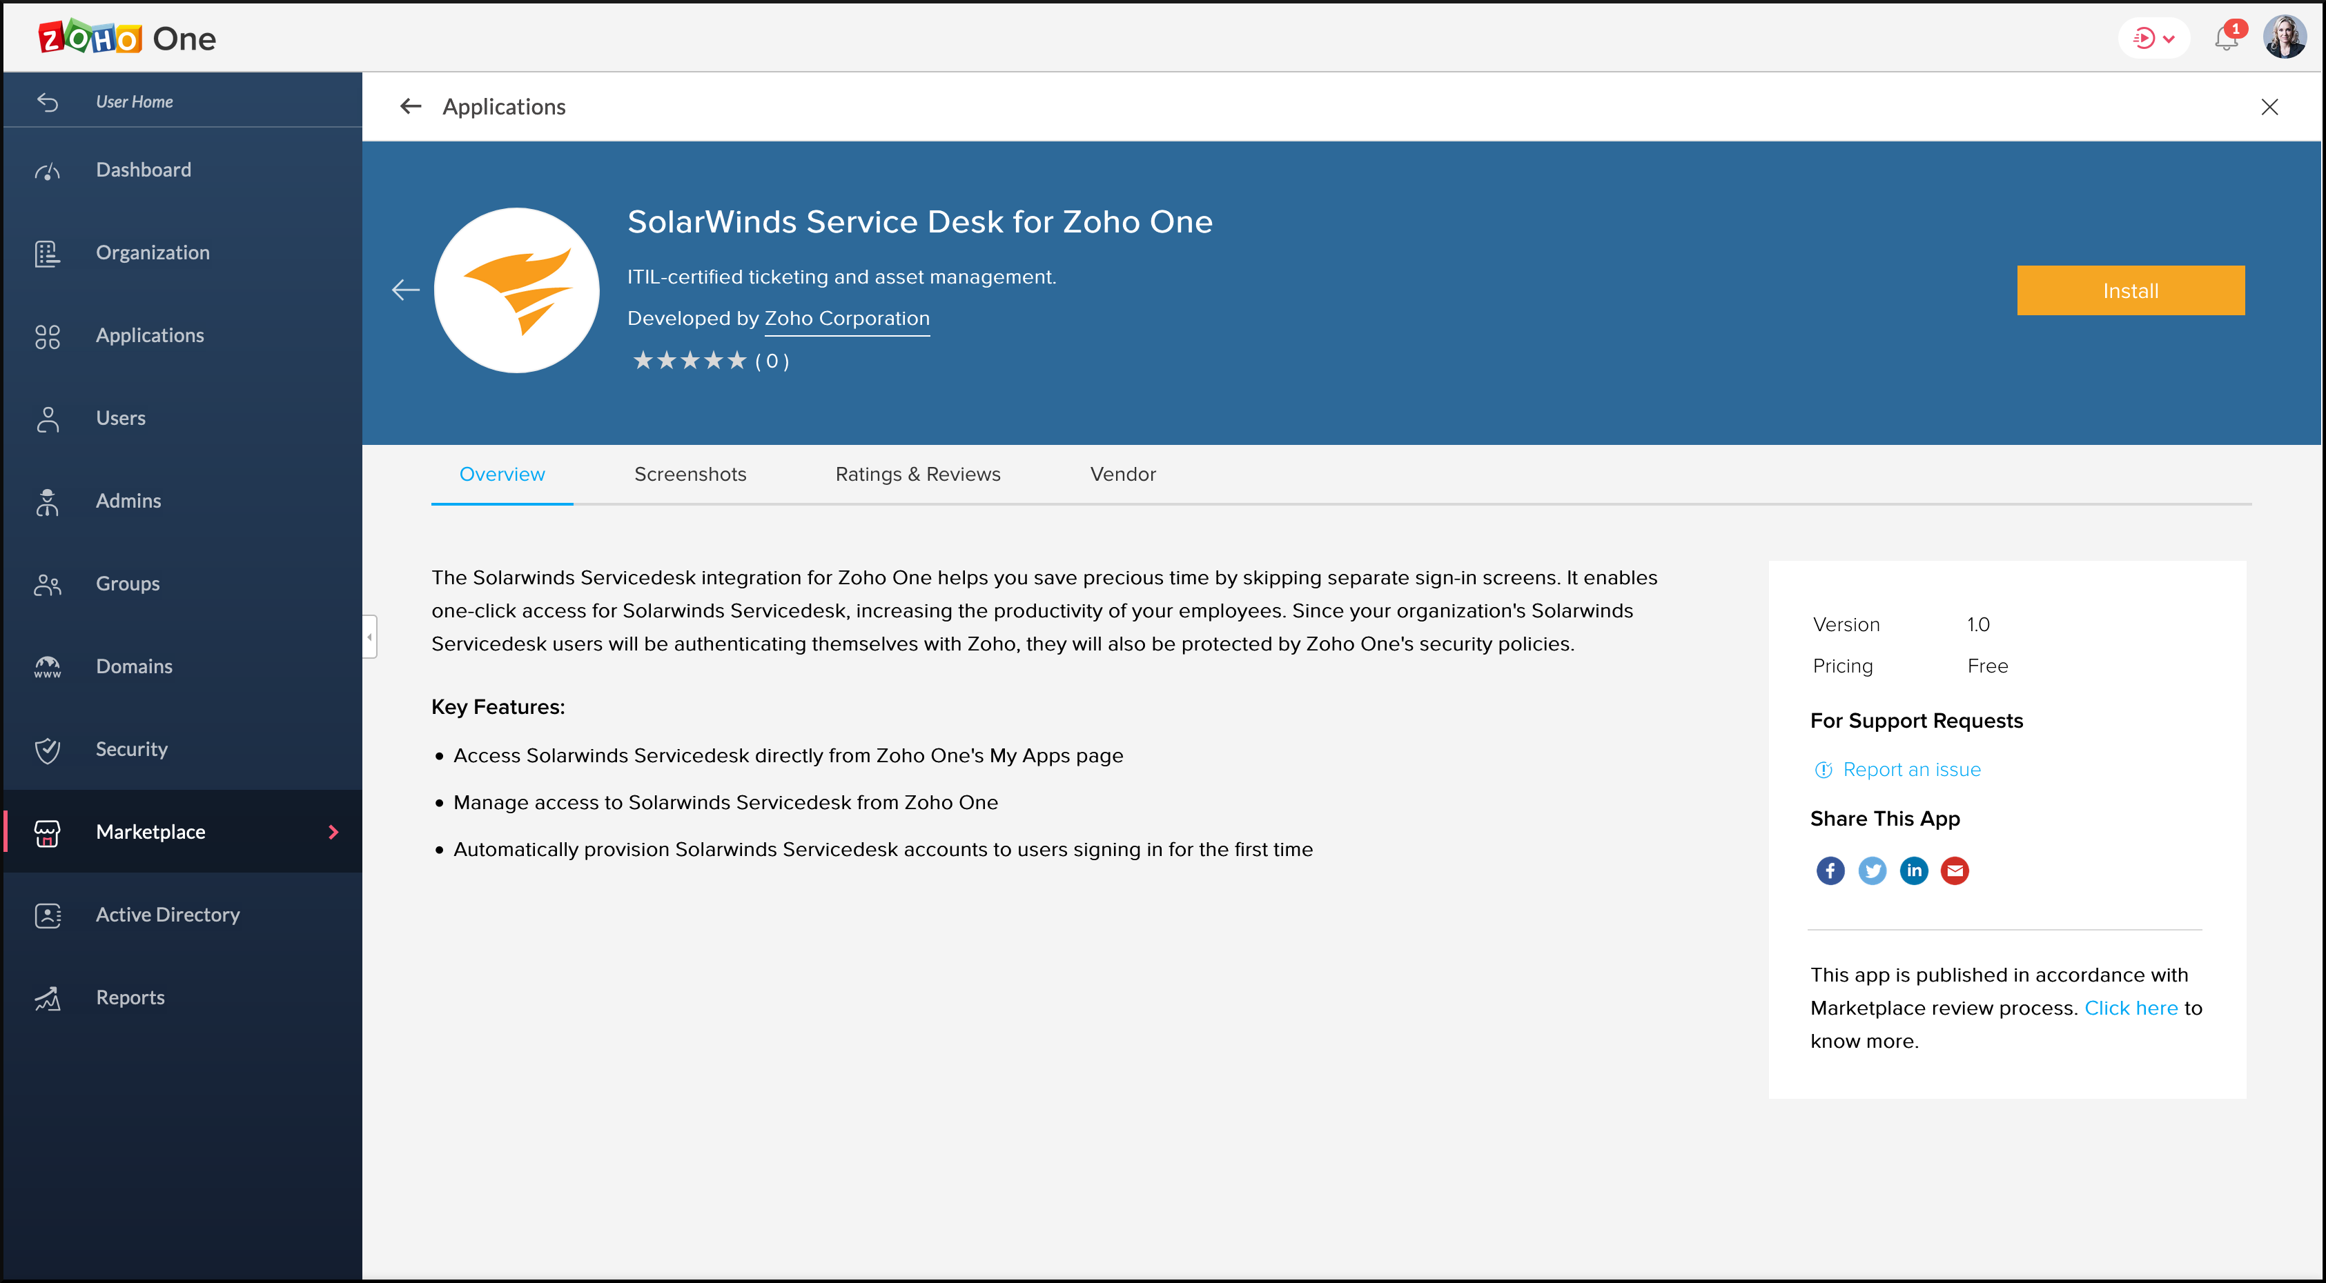The image size is (2326, 1283).
Task: Share the app via Twitter icon
Action: [x=1872, y=871]
